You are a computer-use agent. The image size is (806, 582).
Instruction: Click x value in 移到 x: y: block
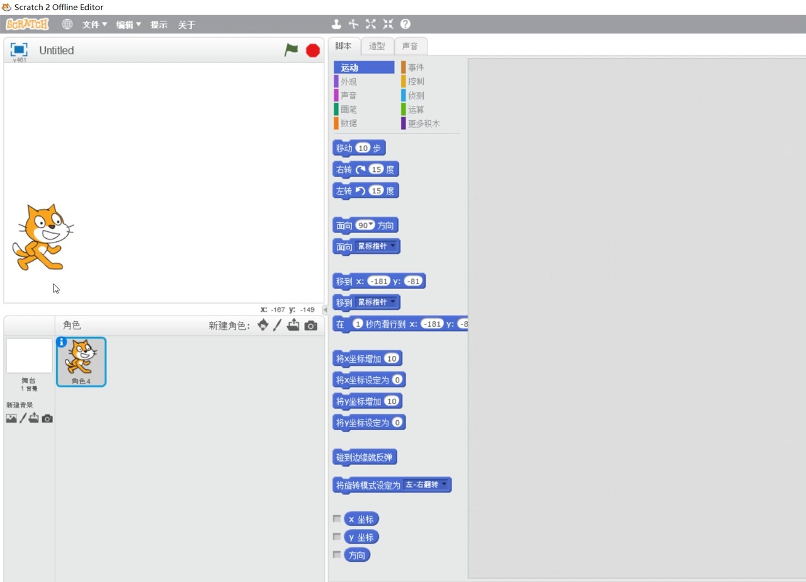379,282
